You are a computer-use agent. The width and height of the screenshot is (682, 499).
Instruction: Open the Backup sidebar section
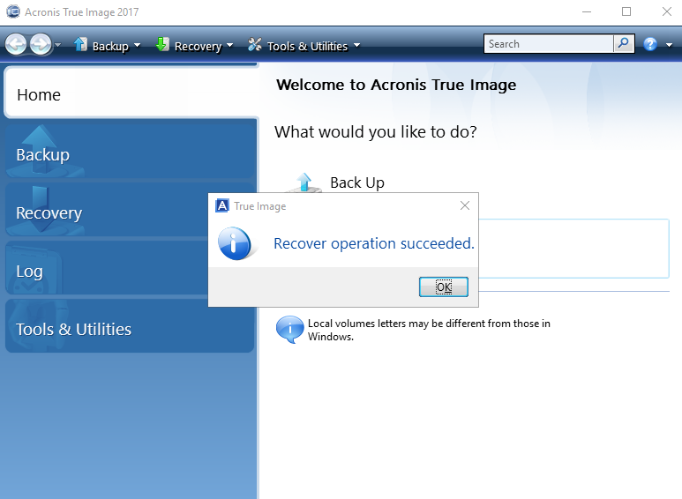coord(130,151)
